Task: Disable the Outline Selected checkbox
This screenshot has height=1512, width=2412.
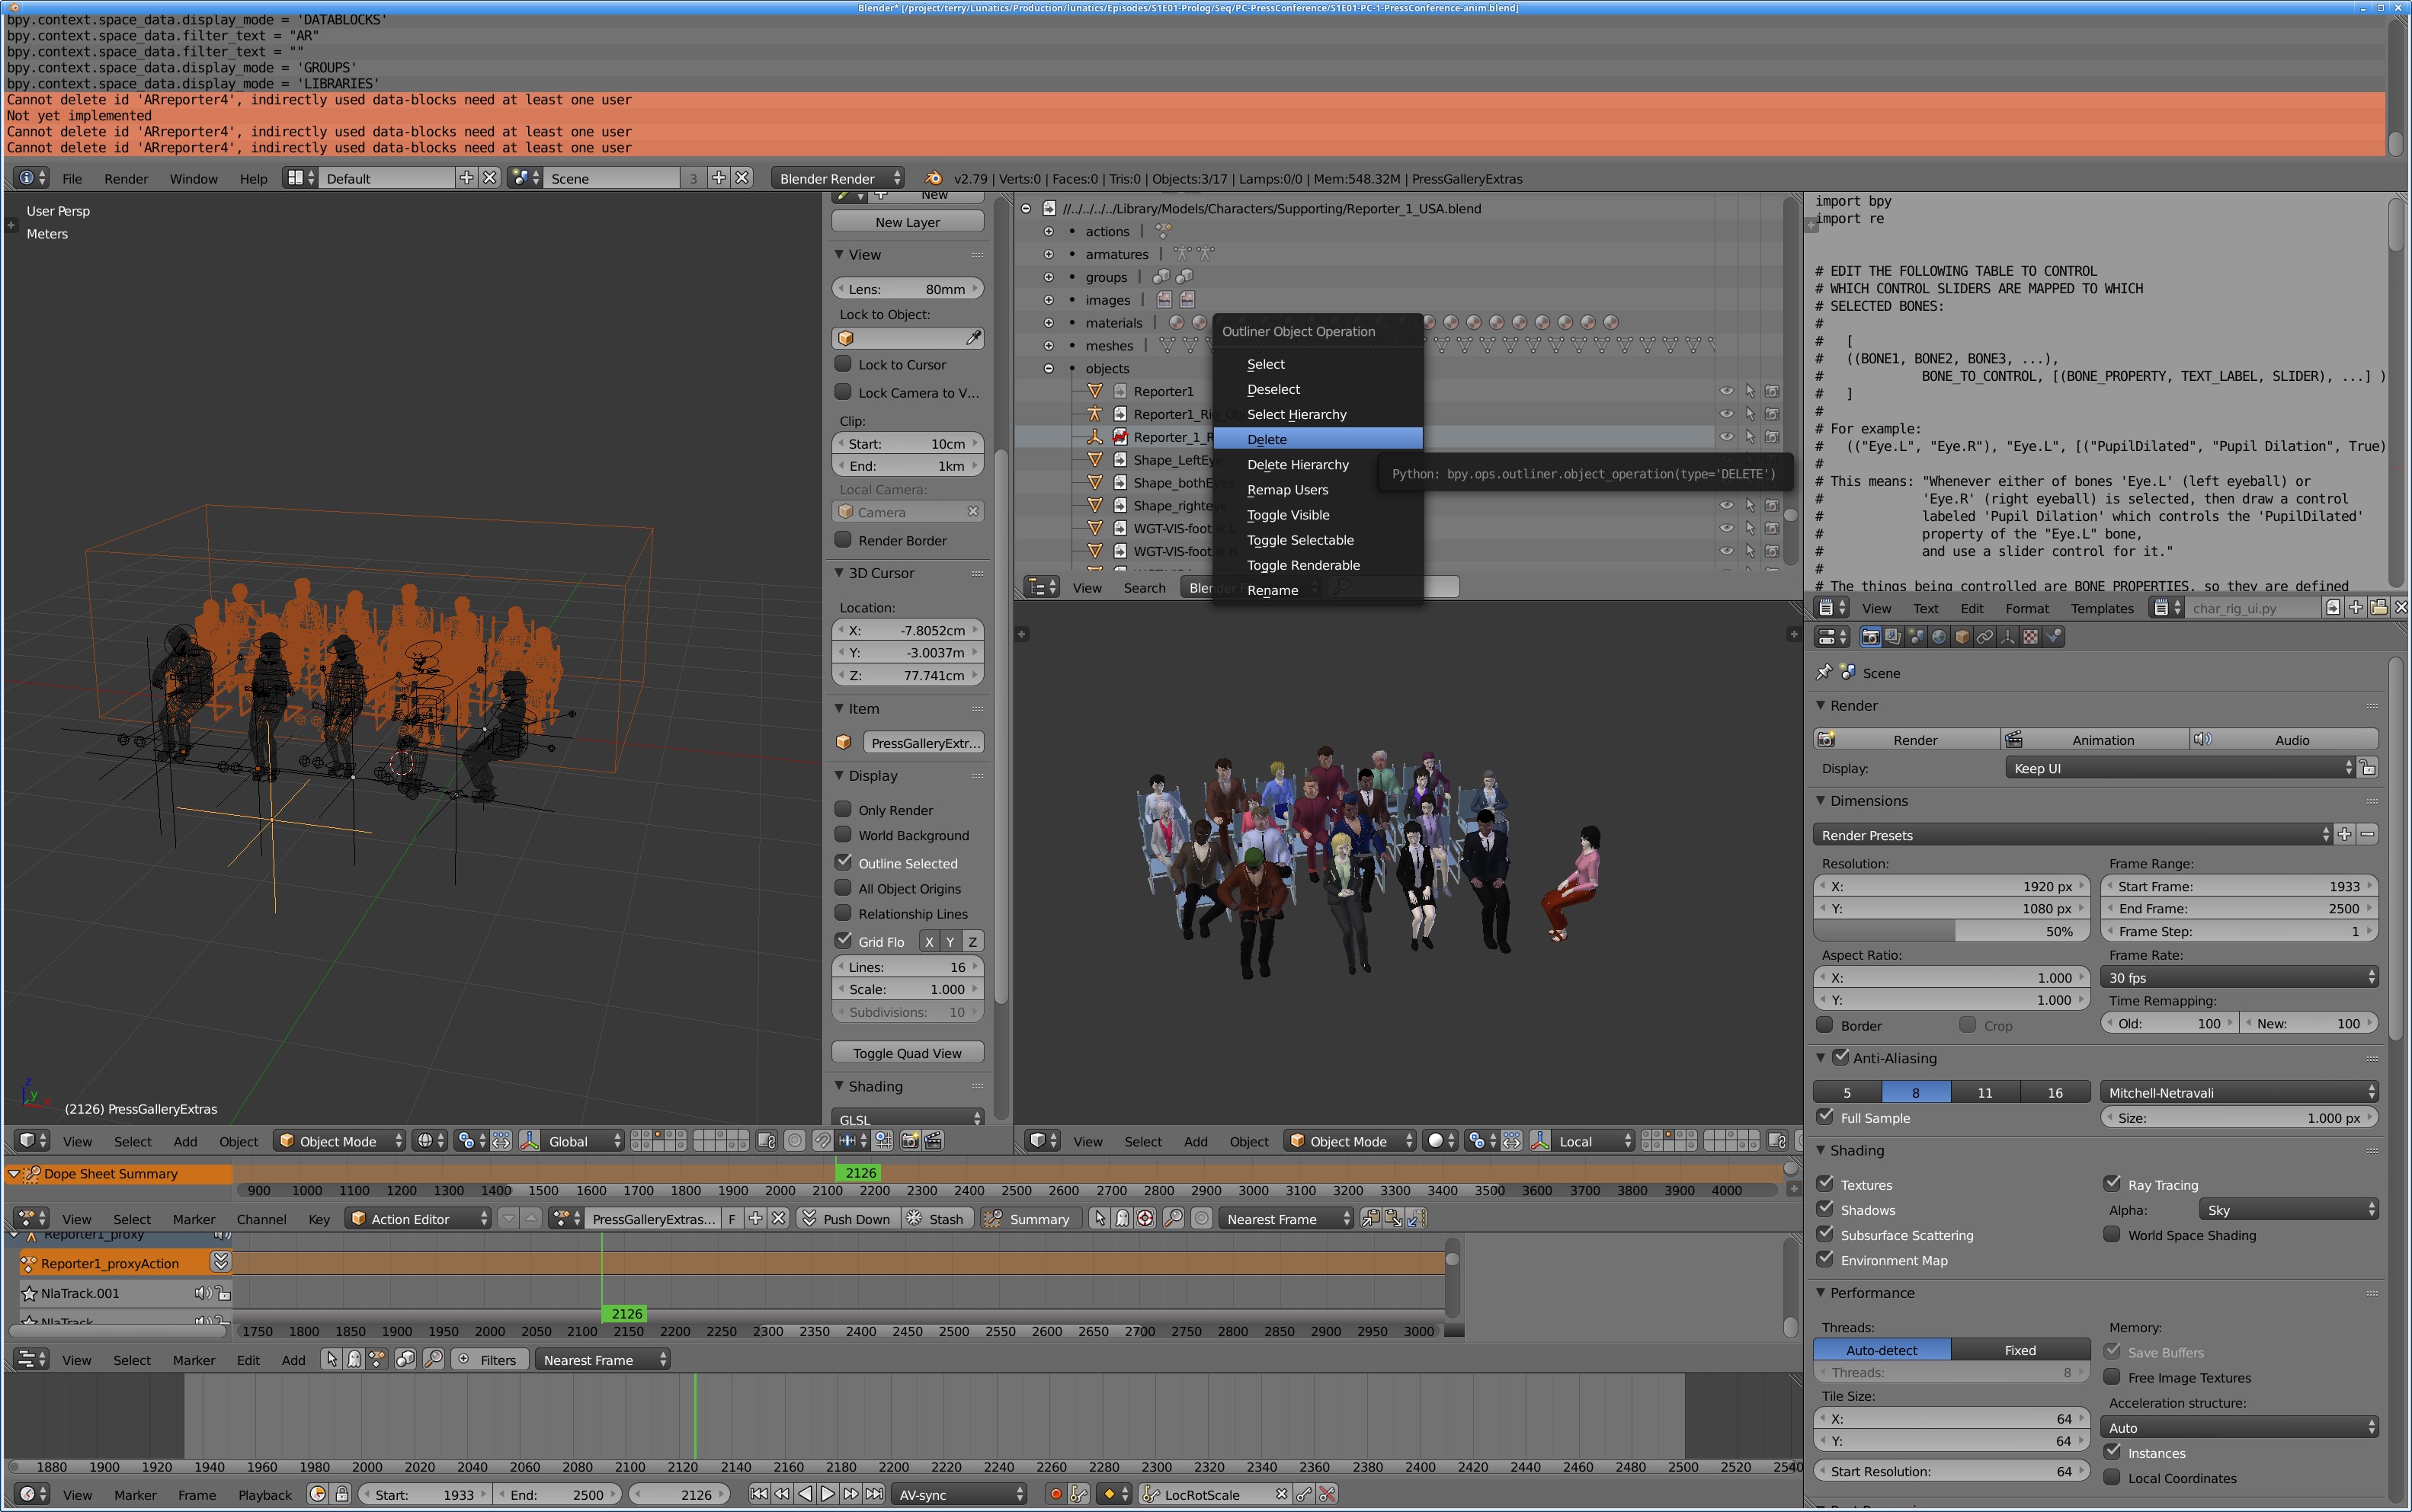Action: click(844, 862)
